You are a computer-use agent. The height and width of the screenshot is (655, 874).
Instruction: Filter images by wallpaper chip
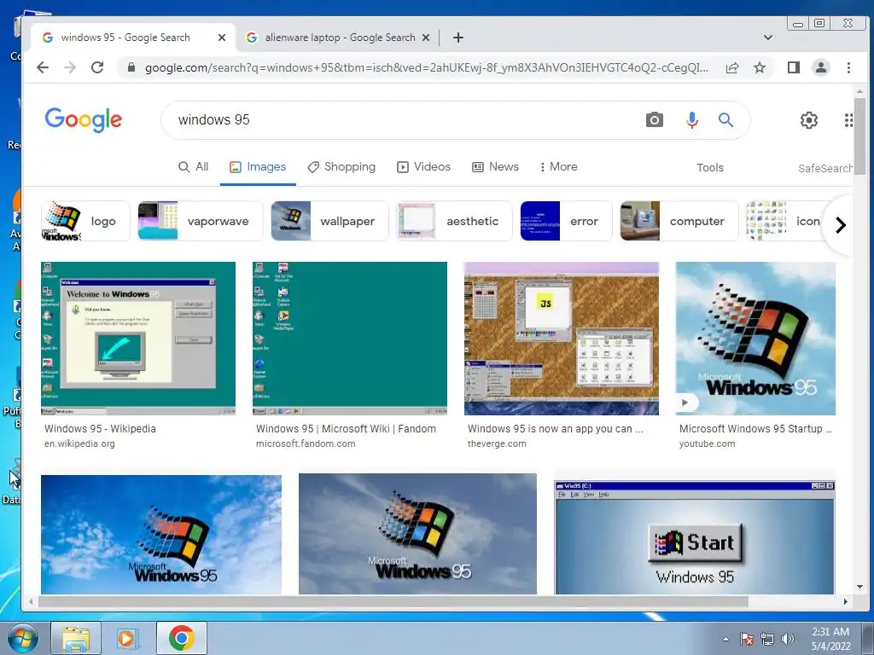[x=329, y=221]
